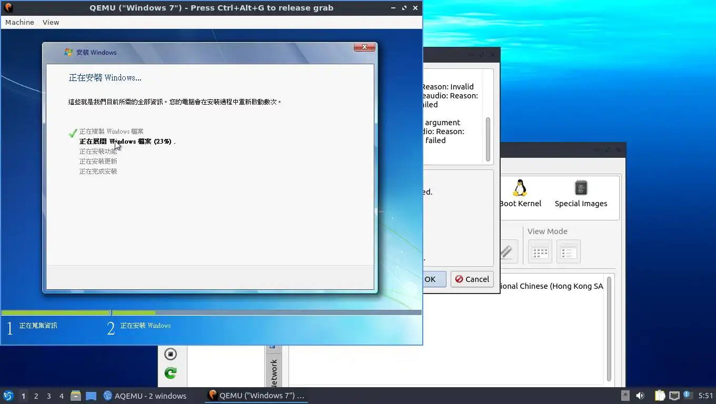The image size is (716, 404).
Task: Switch to virtual desktop 1
Action: (x=23, y=396)
